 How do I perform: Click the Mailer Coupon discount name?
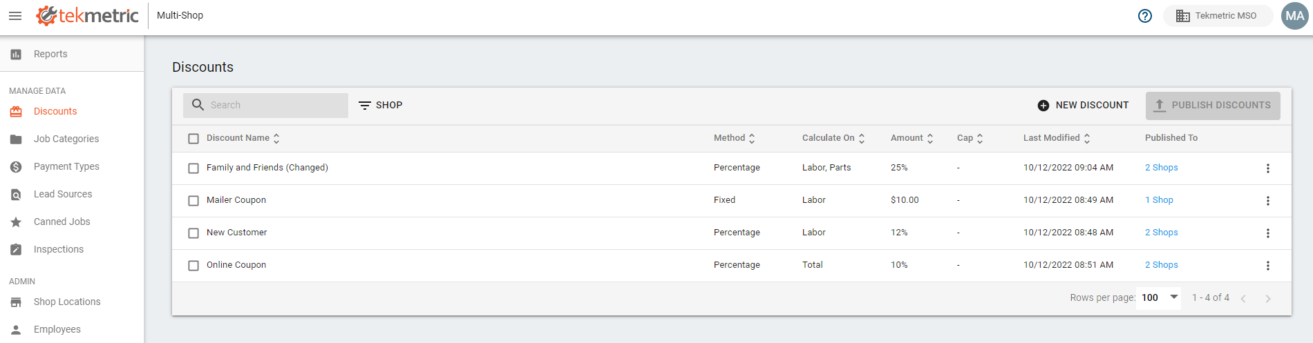236,200
